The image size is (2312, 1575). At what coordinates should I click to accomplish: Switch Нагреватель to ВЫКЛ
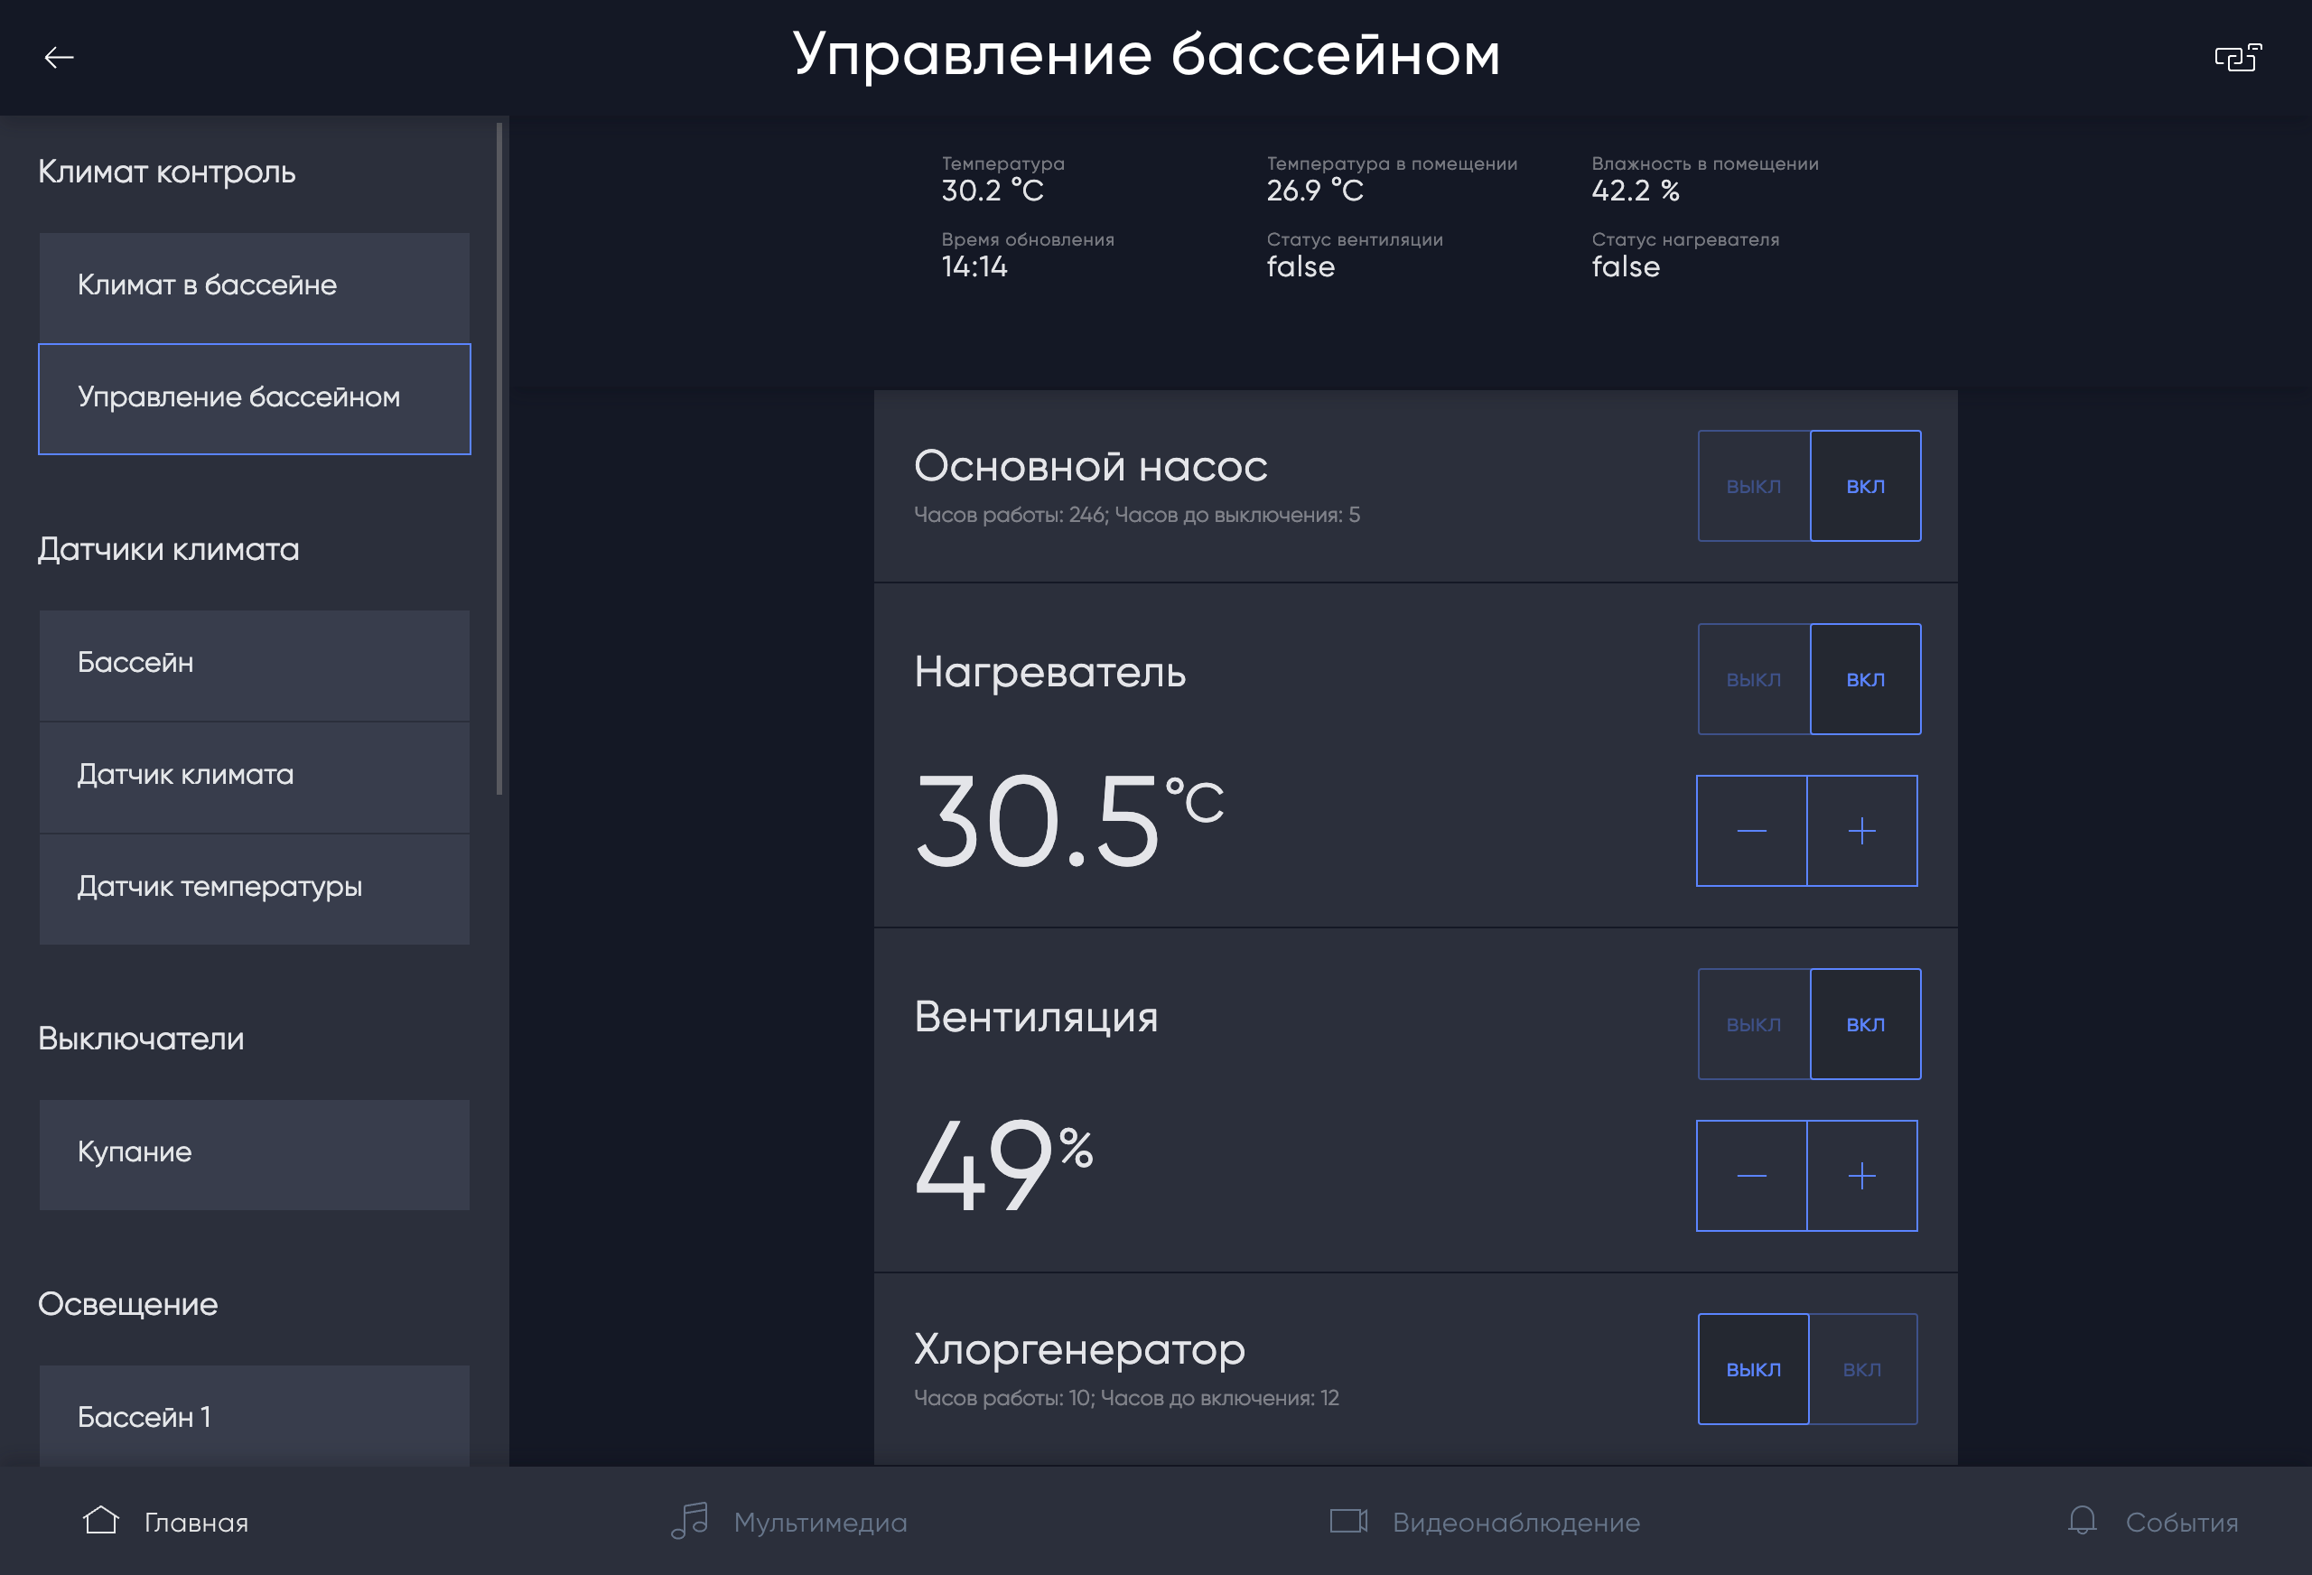pyautogui.click(x=1754, y=678)
